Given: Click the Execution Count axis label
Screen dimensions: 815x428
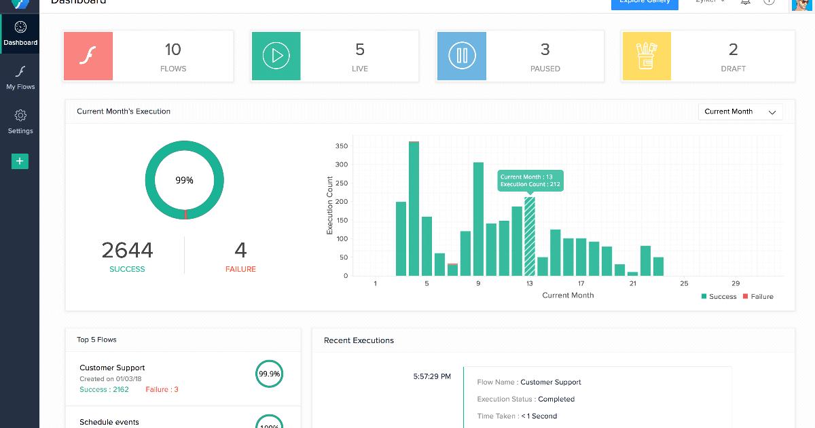Looking at the screenshot, I should pyautogui.click(x=330, y=206).
